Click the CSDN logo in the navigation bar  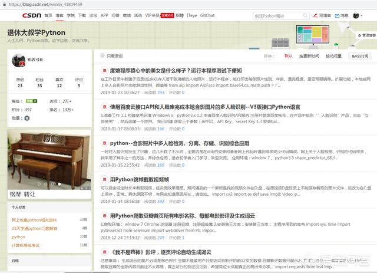(x=32, y=15)
